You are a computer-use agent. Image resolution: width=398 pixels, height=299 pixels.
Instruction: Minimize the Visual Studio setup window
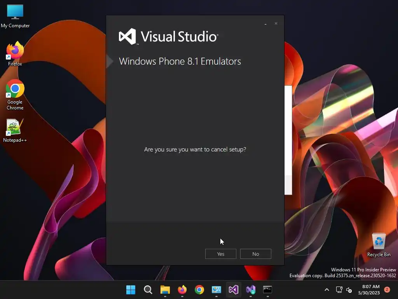point(265,24)
